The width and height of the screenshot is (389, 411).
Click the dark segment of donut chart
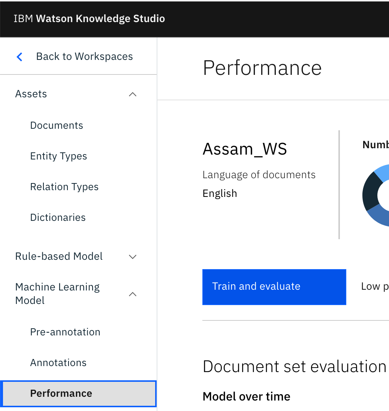pos(371,192)
